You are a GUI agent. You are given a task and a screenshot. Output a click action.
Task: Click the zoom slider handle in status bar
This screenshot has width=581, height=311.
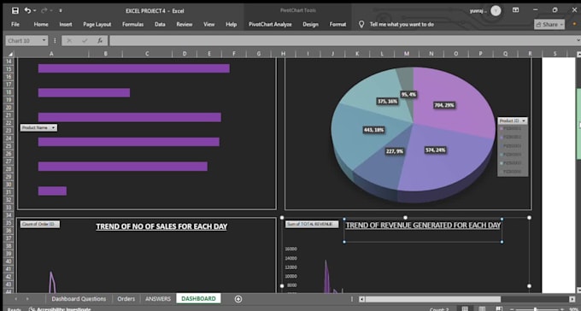[x=535, y=309]
